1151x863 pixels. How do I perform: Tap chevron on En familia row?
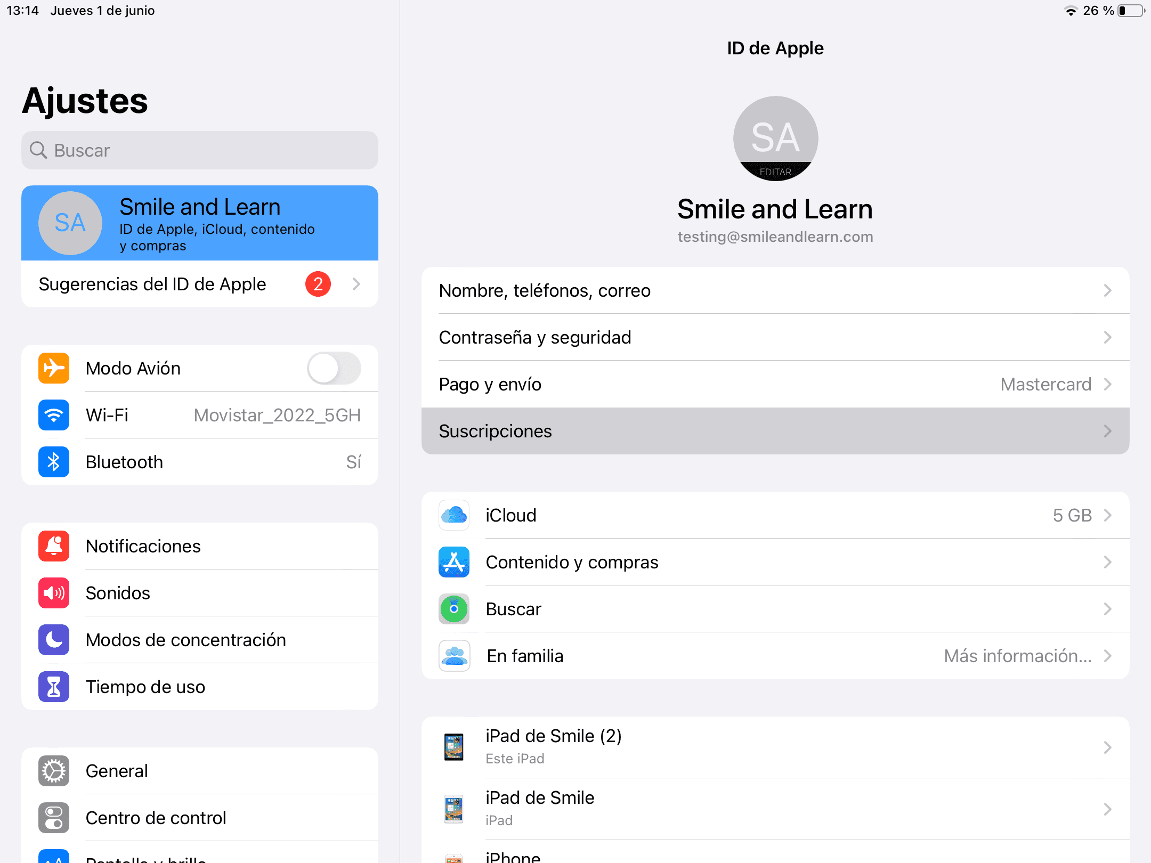1108,656
